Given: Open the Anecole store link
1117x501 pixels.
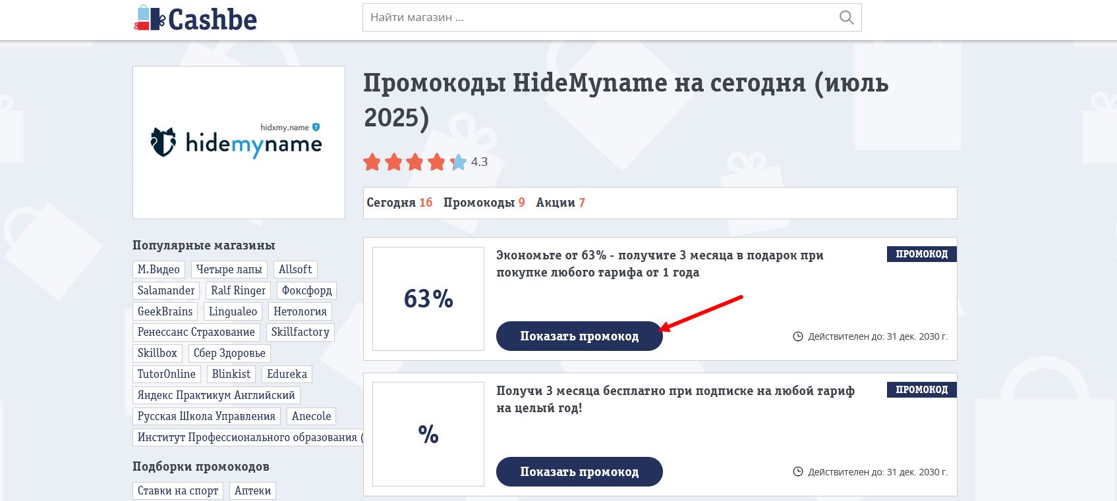Looking at the screenshot, I should [x=312, y=417].
